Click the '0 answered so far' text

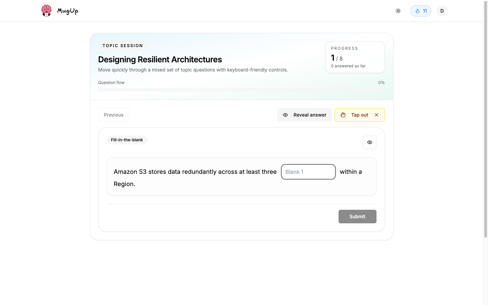(x=348, y=66)
